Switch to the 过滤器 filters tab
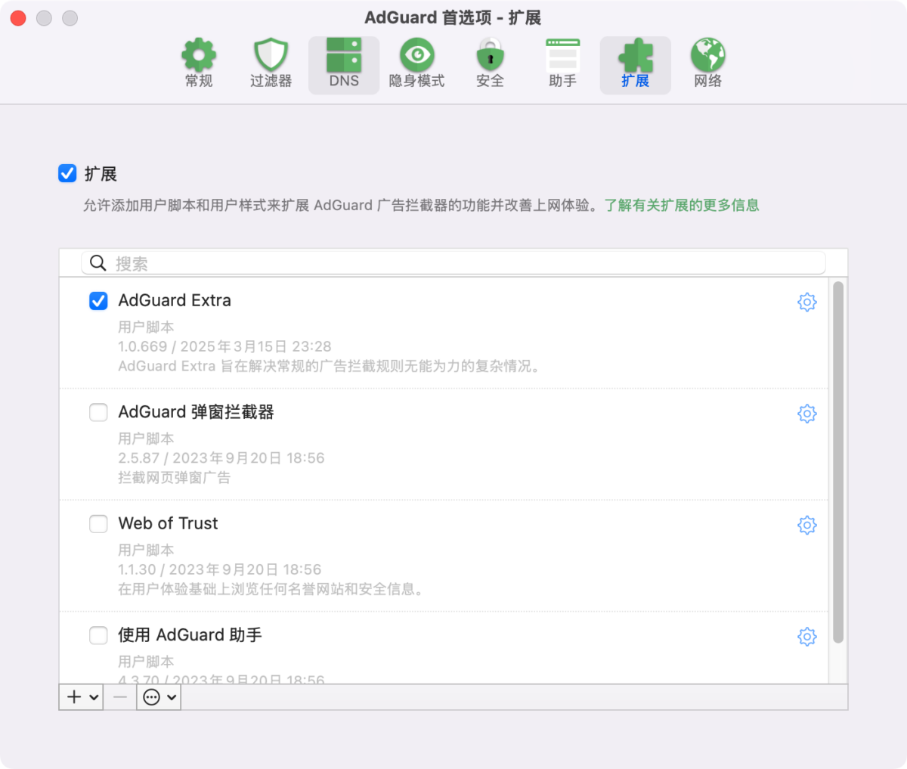 point(271,65)
